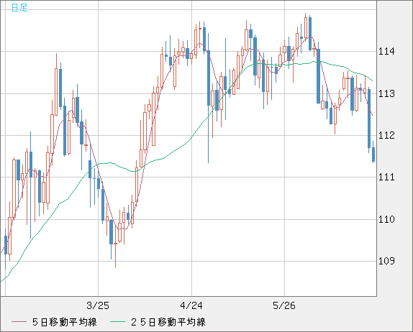Image resolution: width=413 pixels, height=332 pixels.
Task: Click the green 25-day average legend line
Action: pyautogui.click(x=117, y=322)
